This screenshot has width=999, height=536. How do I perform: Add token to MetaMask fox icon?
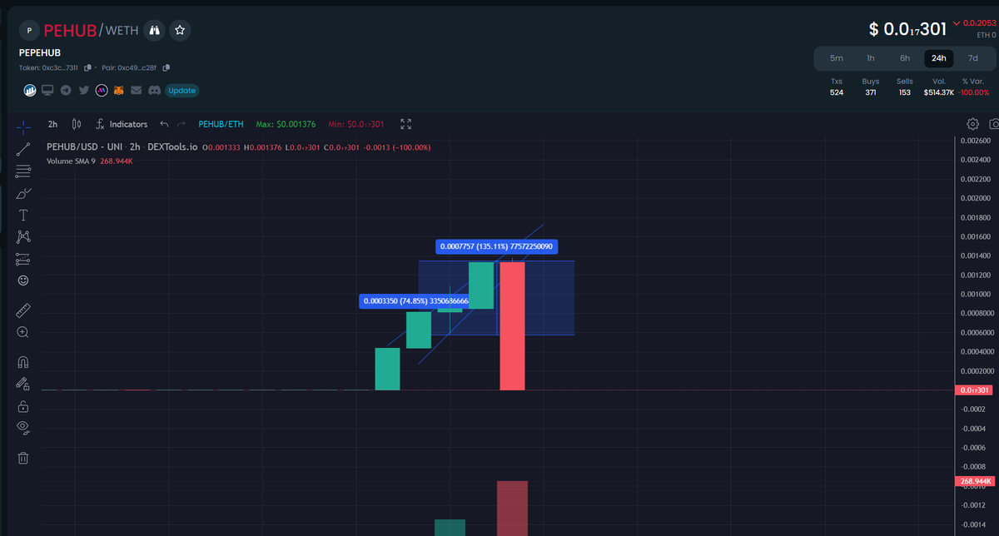(119, 90)
